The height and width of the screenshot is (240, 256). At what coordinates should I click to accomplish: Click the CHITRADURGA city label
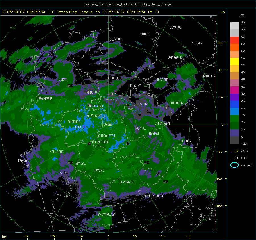pos(154,196)
